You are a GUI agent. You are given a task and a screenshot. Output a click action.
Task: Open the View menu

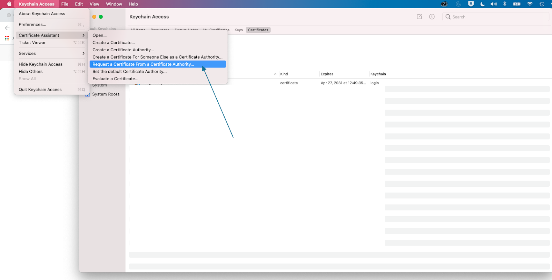(95, 4)
